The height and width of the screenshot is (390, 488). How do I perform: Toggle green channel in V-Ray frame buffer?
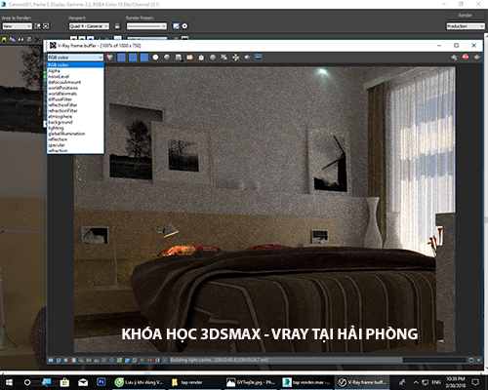point(133,58)
